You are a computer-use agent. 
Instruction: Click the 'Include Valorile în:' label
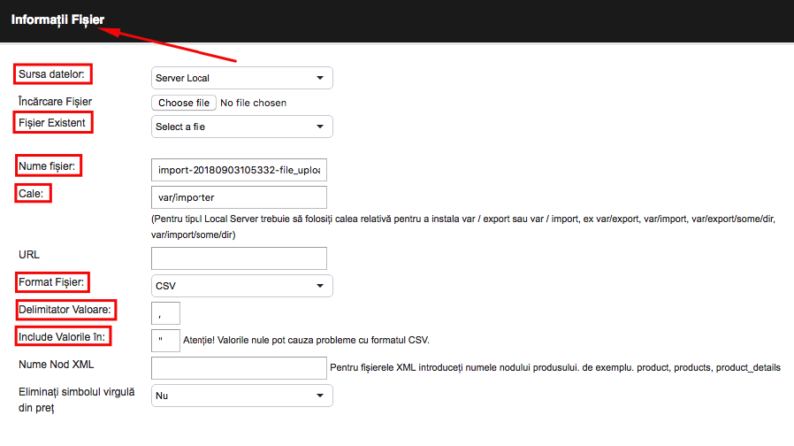click(x=62, y=336)
